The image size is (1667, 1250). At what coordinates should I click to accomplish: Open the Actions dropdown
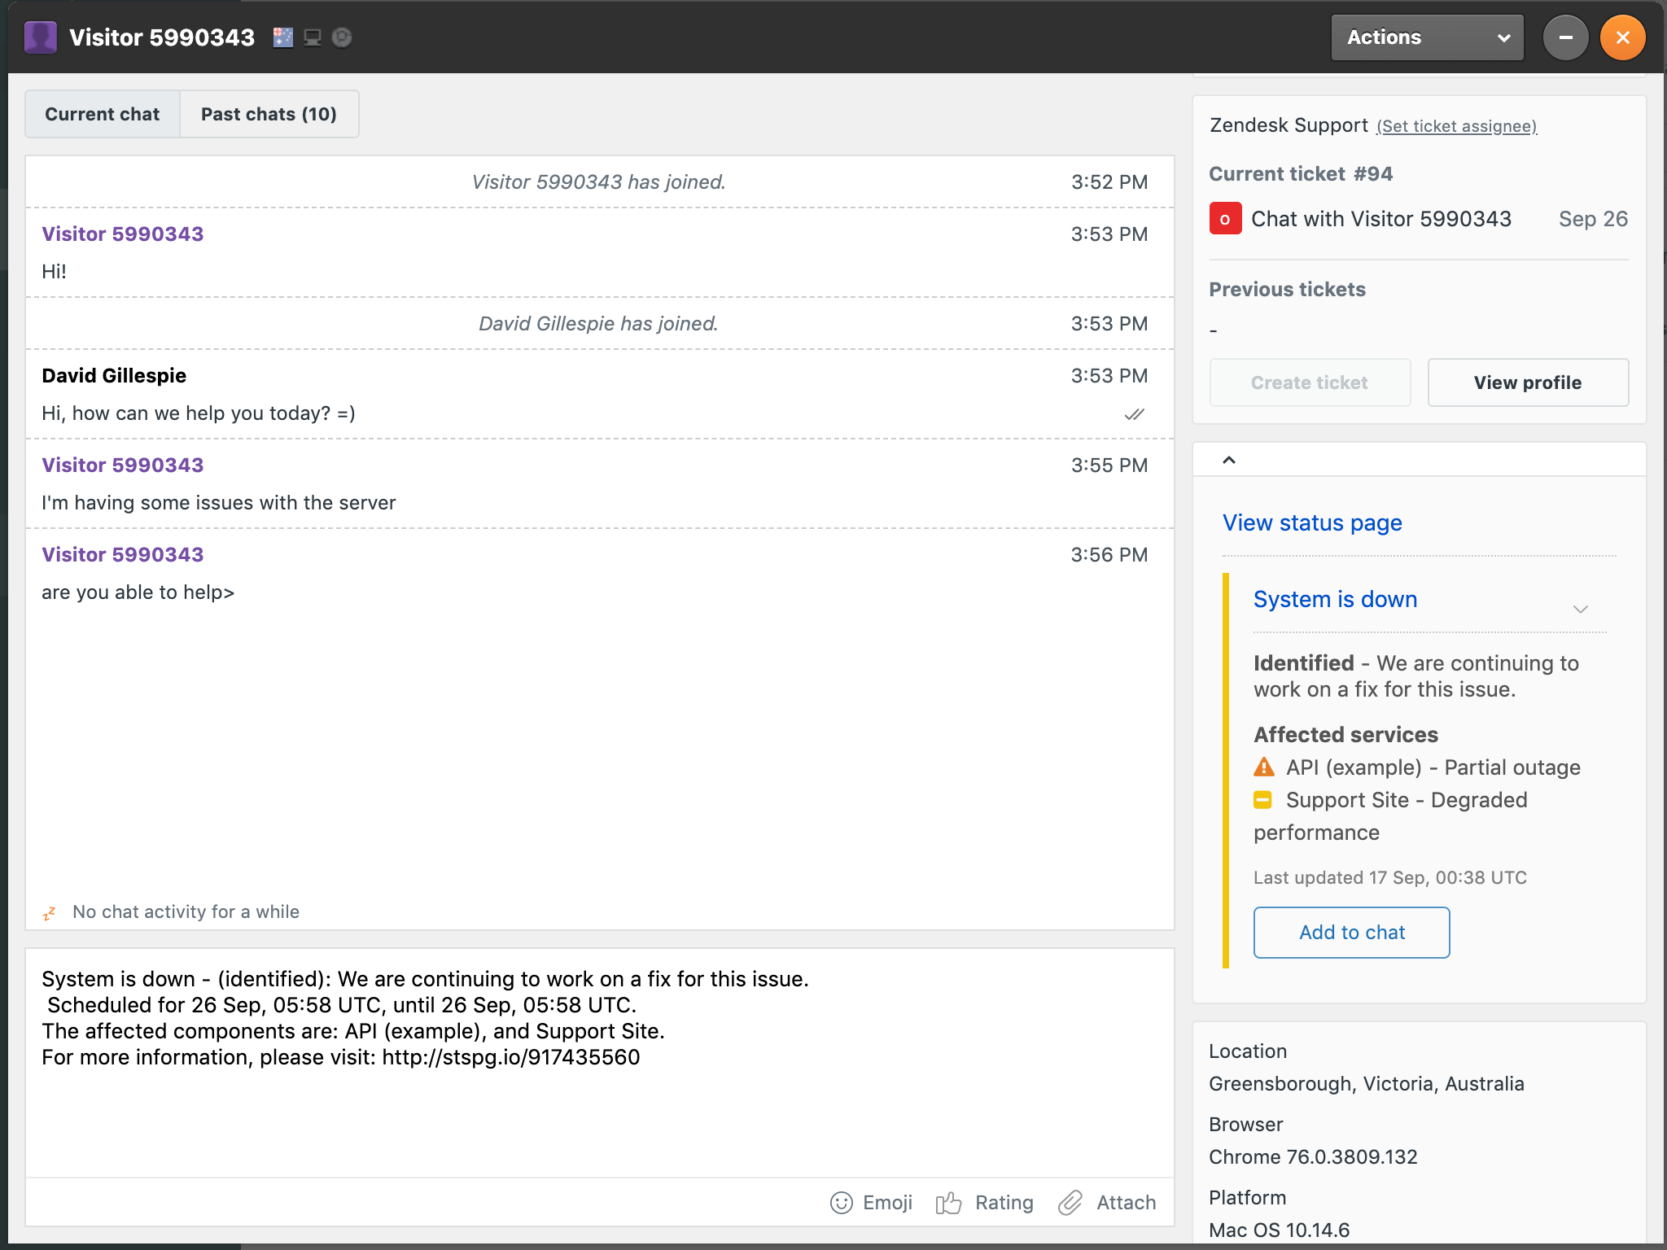1427,37
